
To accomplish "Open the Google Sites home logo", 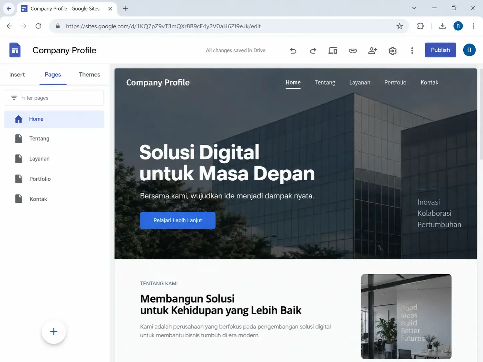I will 15,50.
